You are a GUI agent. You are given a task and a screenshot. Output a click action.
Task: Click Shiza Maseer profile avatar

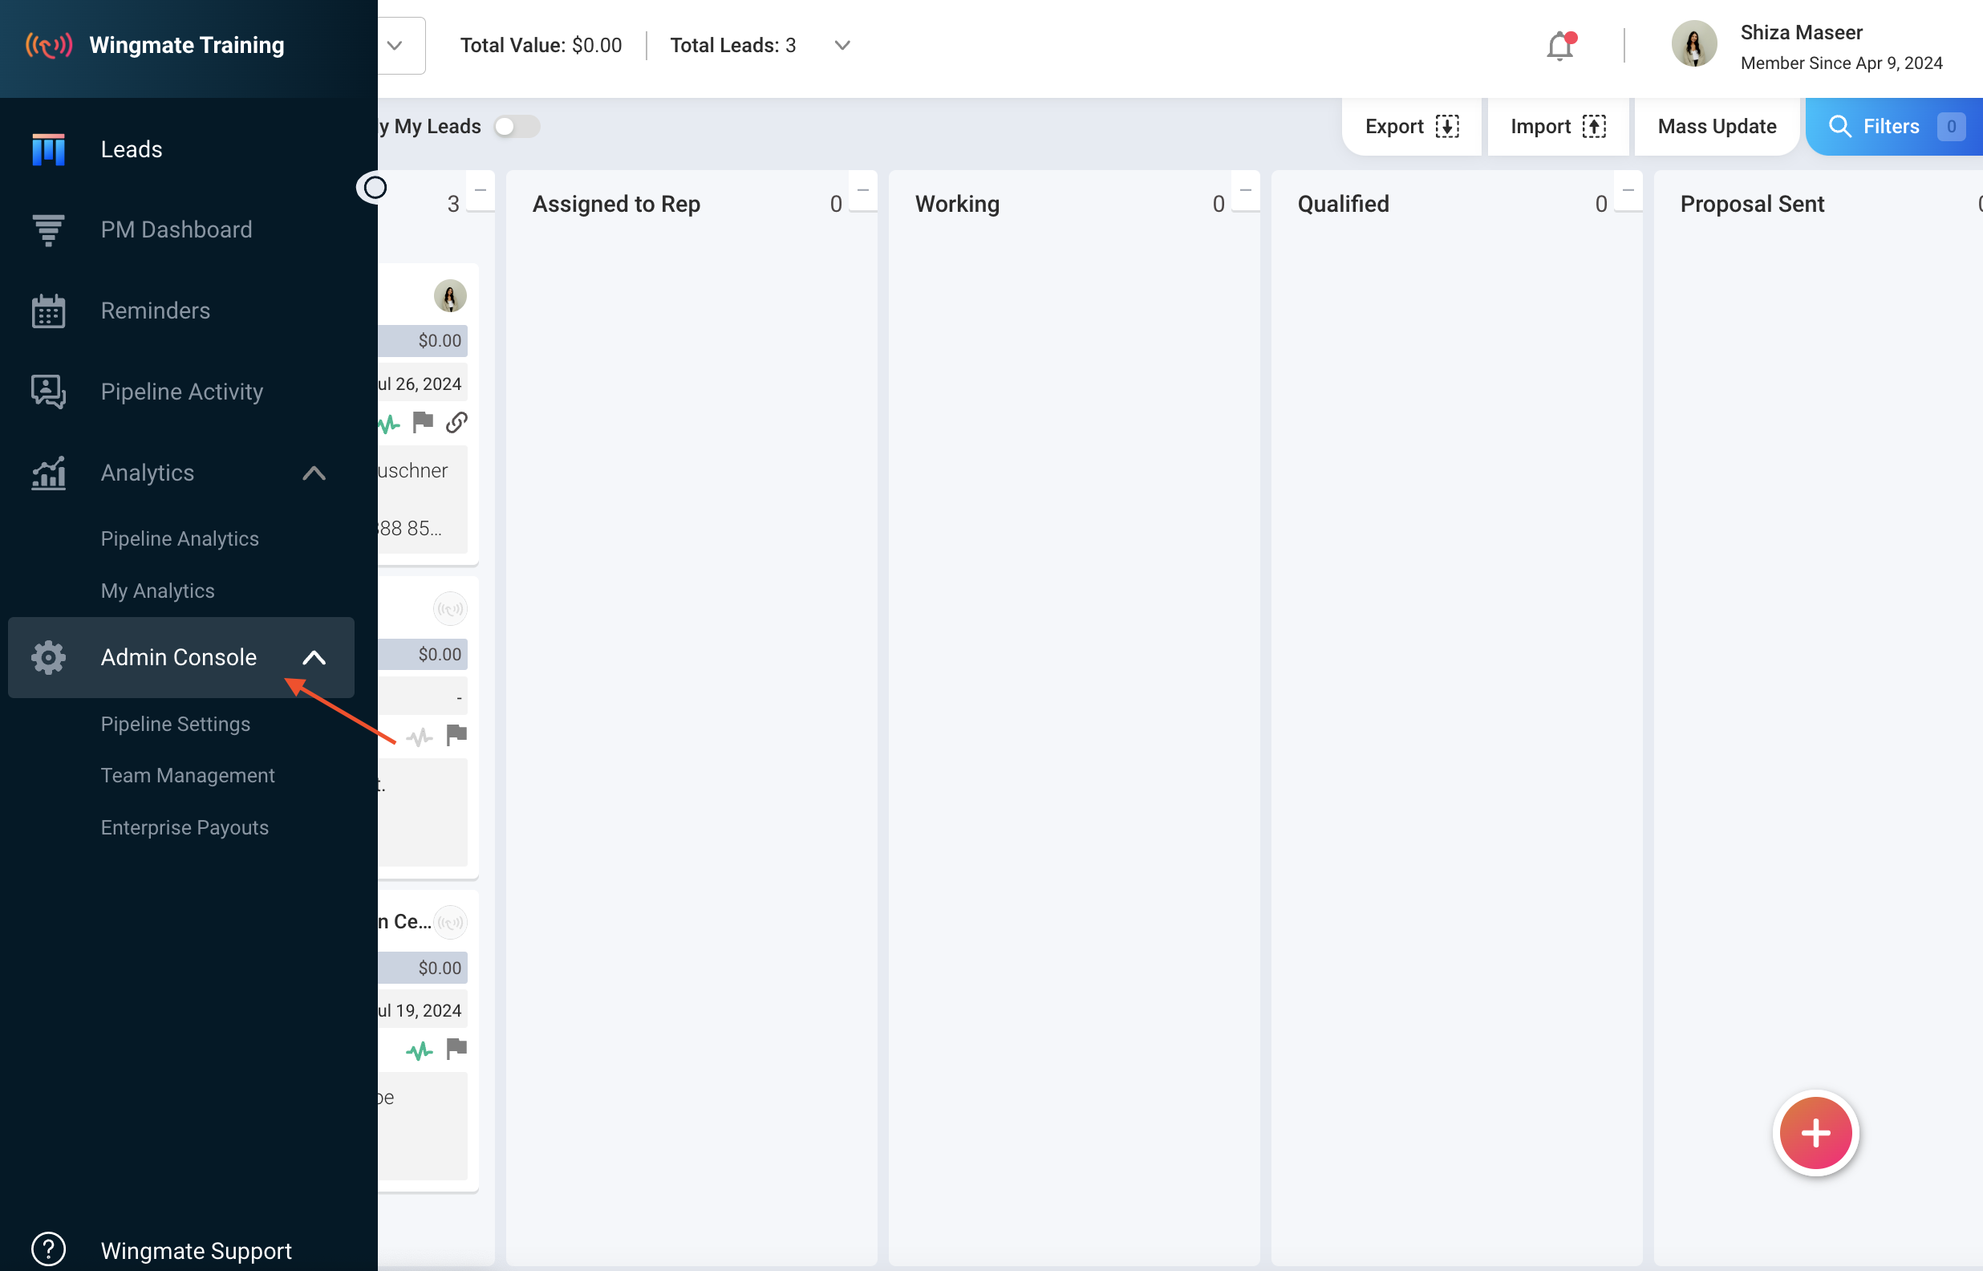[x=1694, y=45]
